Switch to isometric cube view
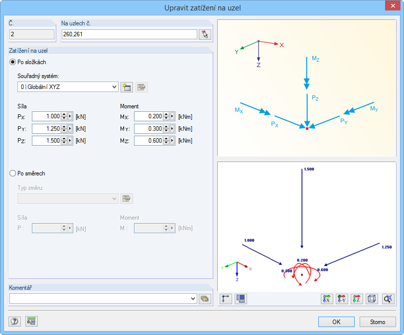The width and height of the screenshot is (404, 335). [x=372, y=299]
